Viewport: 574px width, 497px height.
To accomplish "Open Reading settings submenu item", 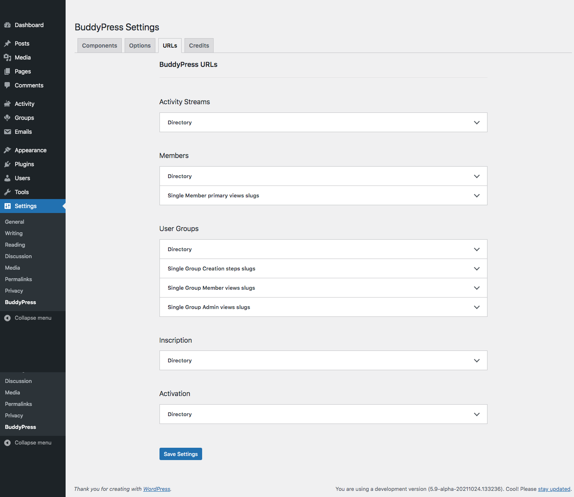I will tap(15, 245).
